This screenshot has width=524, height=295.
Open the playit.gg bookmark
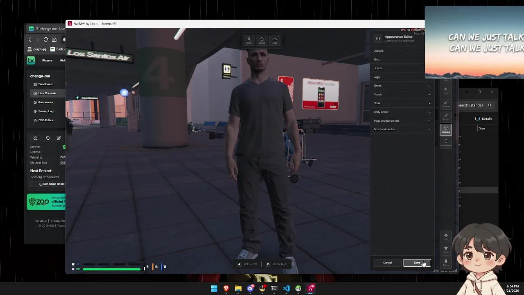[x=37, y=49]
